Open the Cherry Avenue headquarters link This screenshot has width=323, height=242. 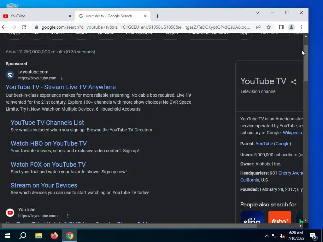(x=291, y=173)
